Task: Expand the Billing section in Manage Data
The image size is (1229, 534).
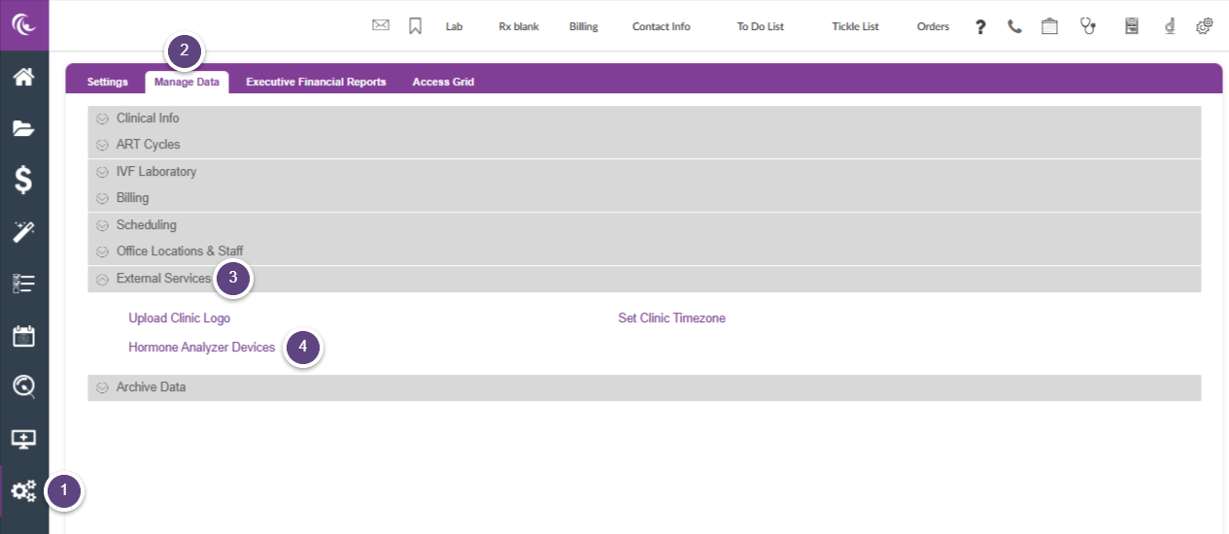Action: click(644, 198)
